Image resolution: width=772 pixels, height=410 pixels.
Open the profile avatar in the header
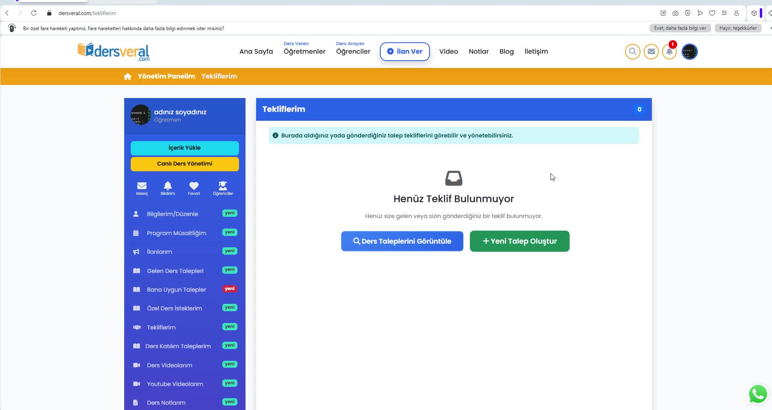click(689, 51)
